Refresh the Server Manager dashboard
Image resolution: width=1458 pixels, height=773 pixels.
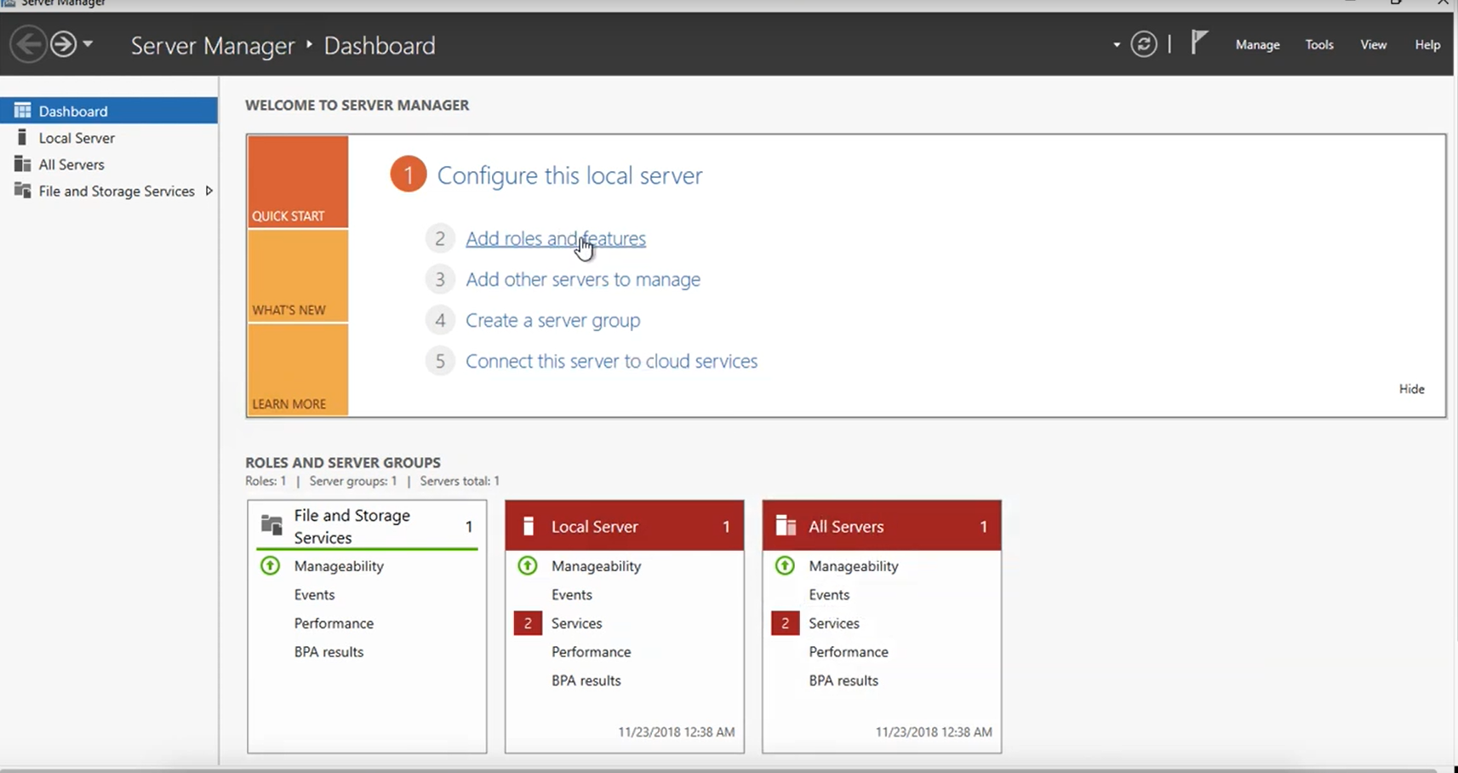pyautogui.click(x=1144, y=44)
